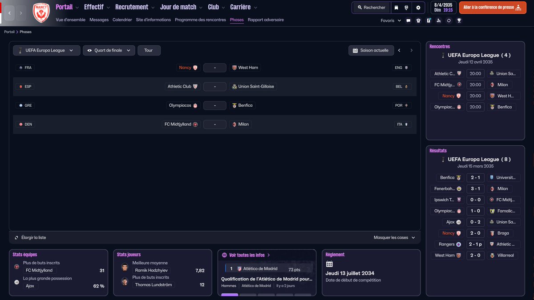This screenshot has width=534, height=300.
Task: Open the Messages tab
Action: click(x=99, y=20)
